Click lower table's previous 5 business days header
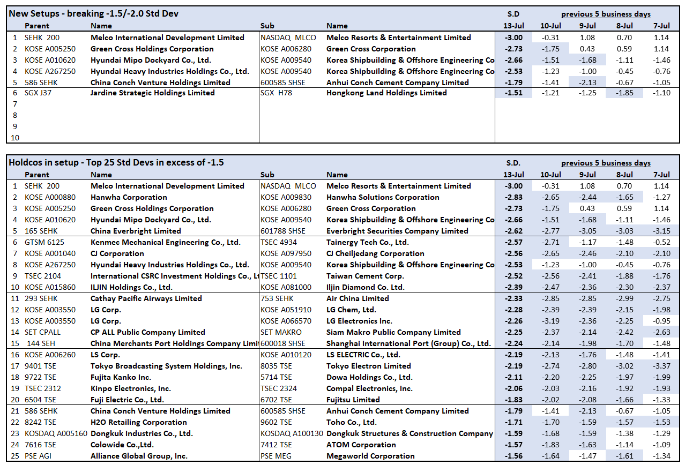This screenshot has width=685, height=465. 606,163
